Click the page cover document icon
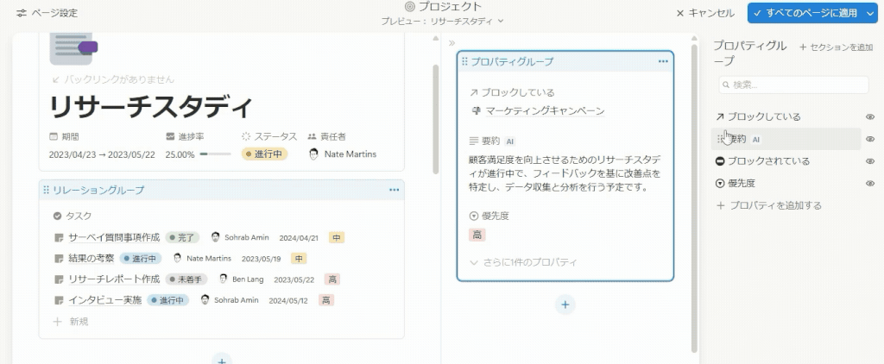The height and width of the screenshot is (364, 884). pyautogui.click(x=73, y=48)
